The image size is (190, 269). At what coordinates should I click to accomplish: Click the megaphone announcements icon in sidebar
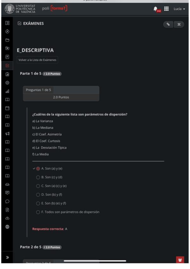pos(7,134)
